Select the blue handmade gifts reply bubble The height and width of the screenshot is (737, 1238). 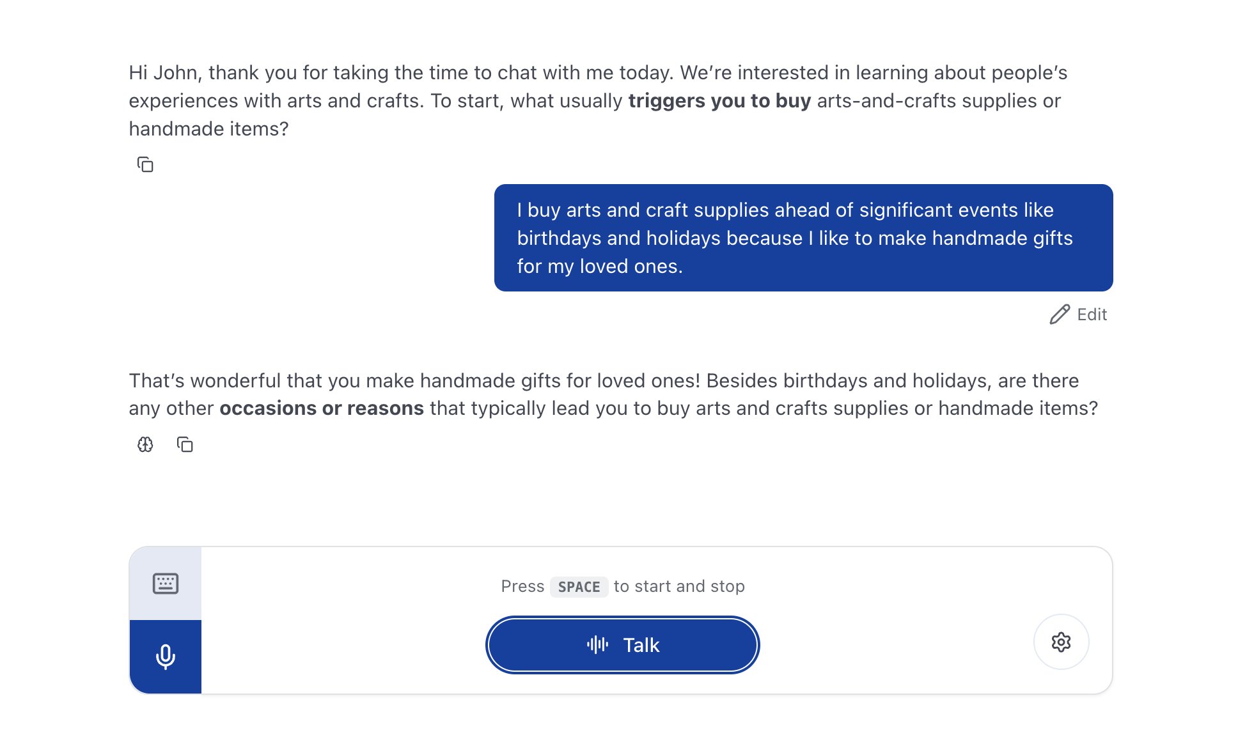[803, 238]
